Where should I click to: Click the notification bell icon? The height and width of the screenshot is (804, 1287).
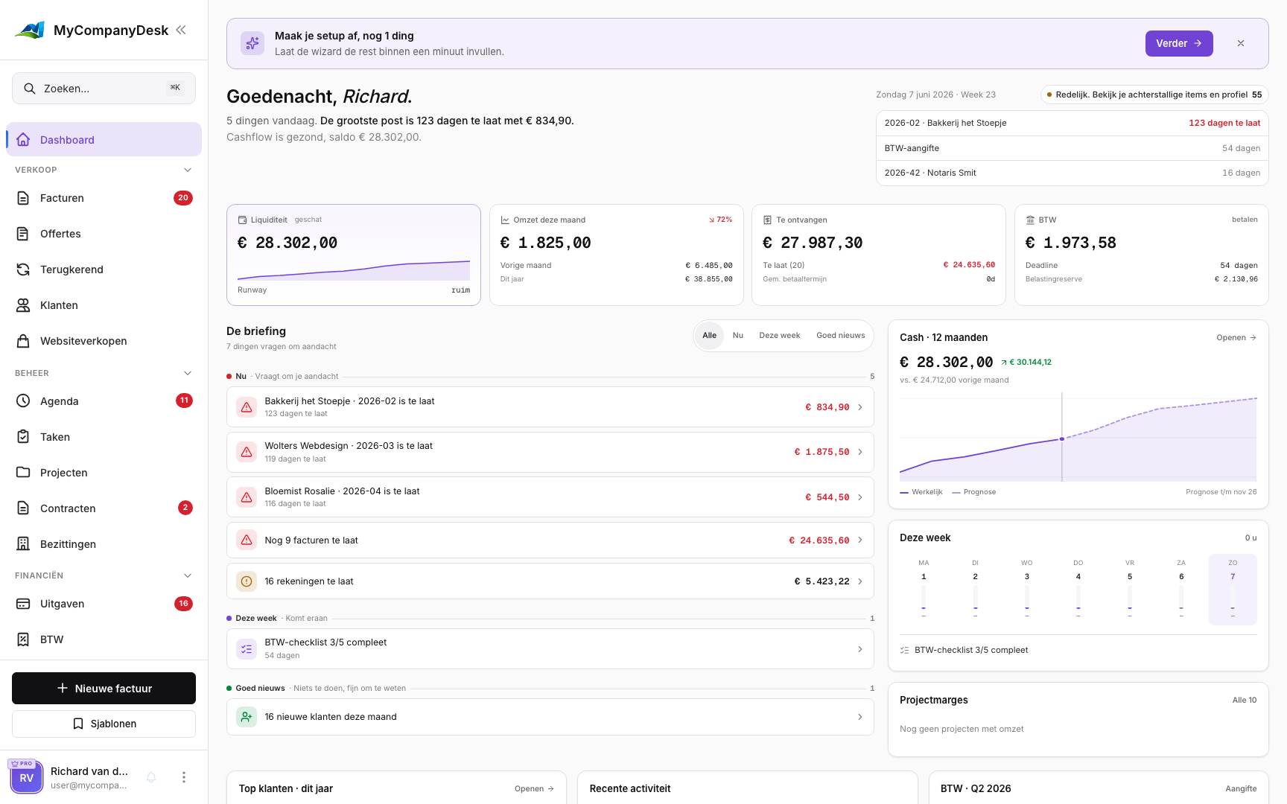pos(151,777)
